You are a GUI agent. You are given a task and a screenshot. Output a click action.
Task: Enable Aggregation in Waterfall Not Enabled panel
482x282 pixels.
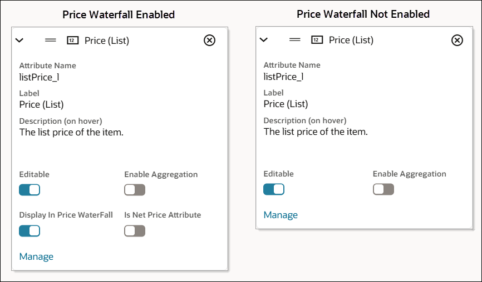pyautogui.click(x=383, y=189)
